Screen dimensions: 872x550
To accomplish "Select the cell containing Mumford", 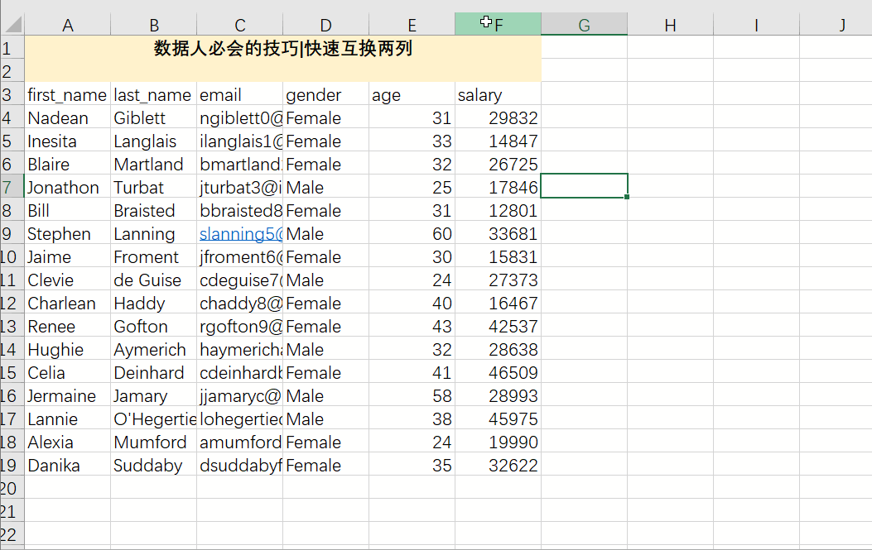I will tap(153, 442).
